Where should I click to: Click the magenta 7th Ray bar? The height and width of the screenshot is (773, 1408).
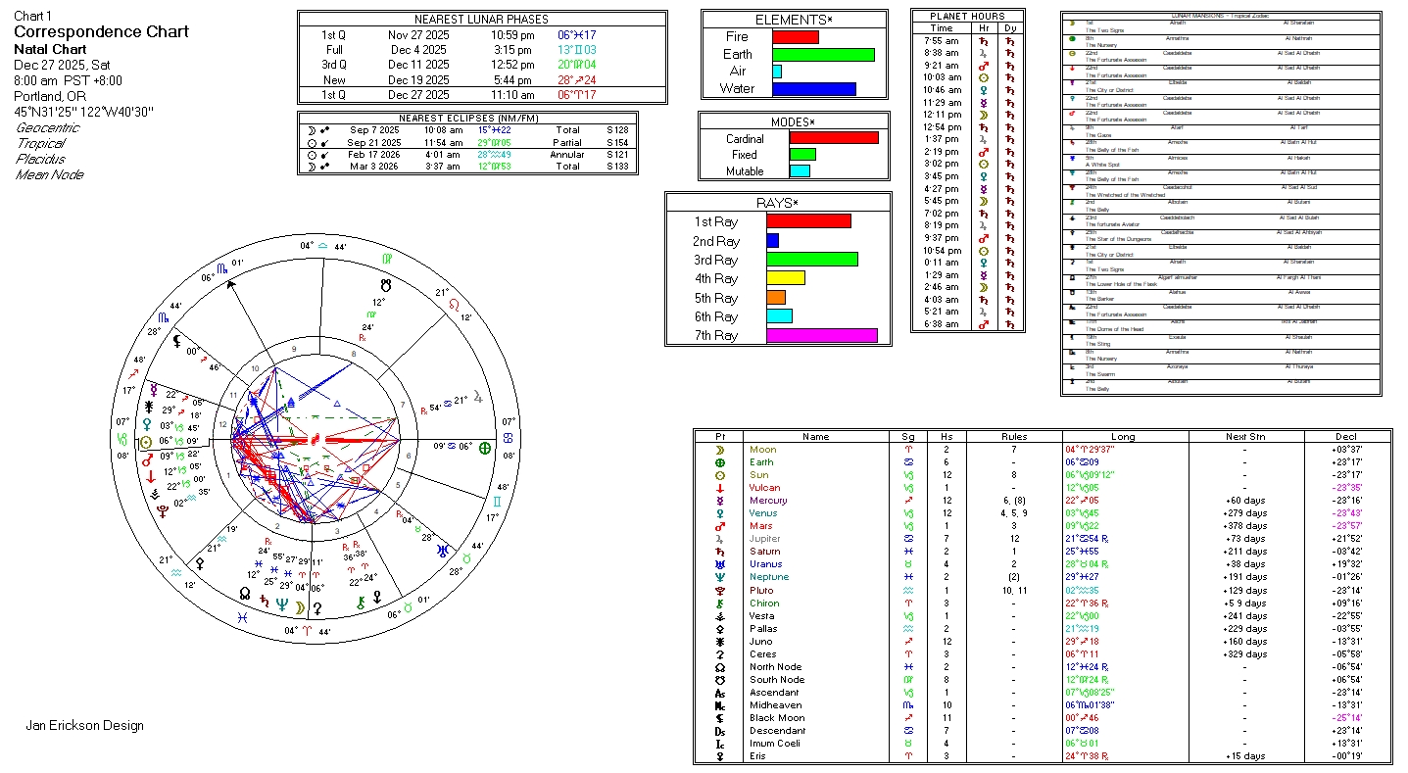821,336
